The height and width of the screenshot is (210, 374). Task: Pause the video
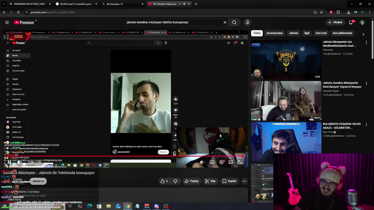pyautogui.click(x=9, y=162)
